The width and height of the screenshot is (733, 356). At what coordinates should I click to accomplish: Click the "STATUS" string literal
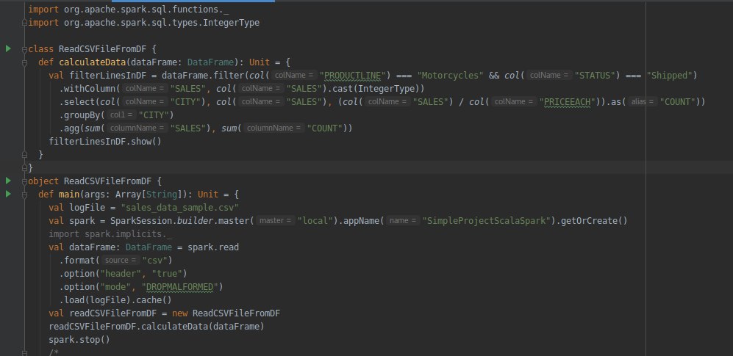[594, 75]
